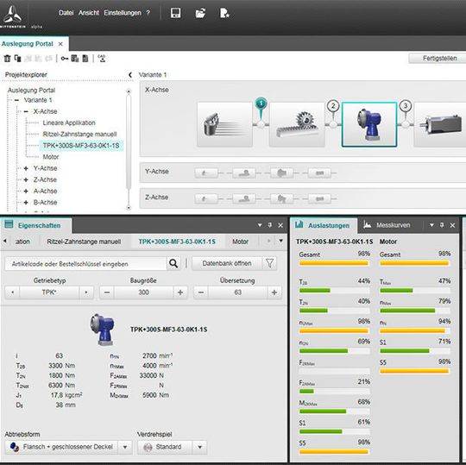Image resolution: width=466 pixels, height=465 pixels.
Task: Click motor mini icon in Z-Achse row
Action: point(319,198)
